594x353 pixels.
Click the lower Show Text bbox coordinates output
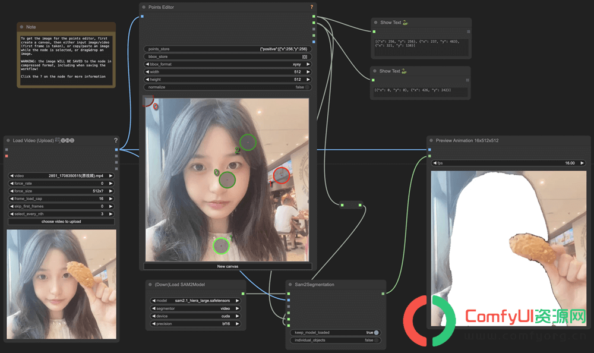tap(420, 92)
